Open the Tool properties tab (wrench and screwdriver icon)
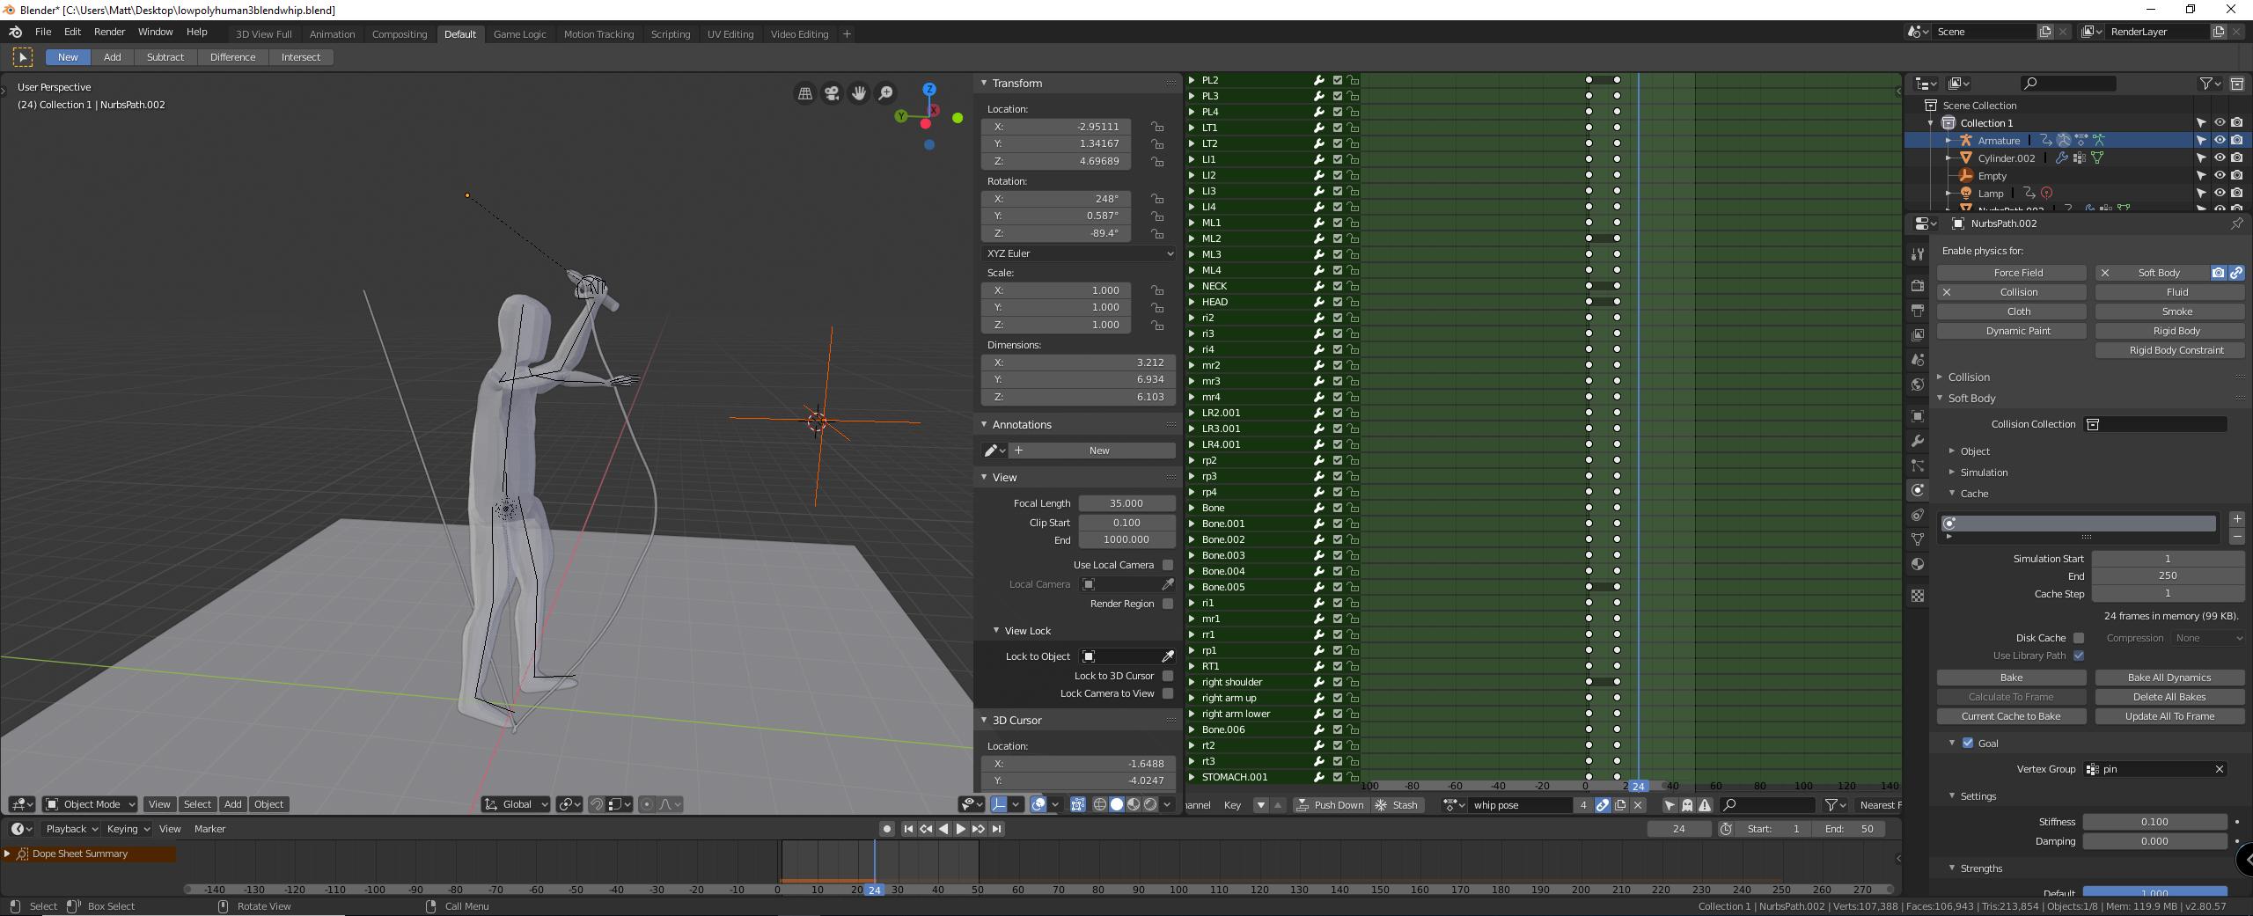Screen dimensions: 2253x916 (1918, 254)
